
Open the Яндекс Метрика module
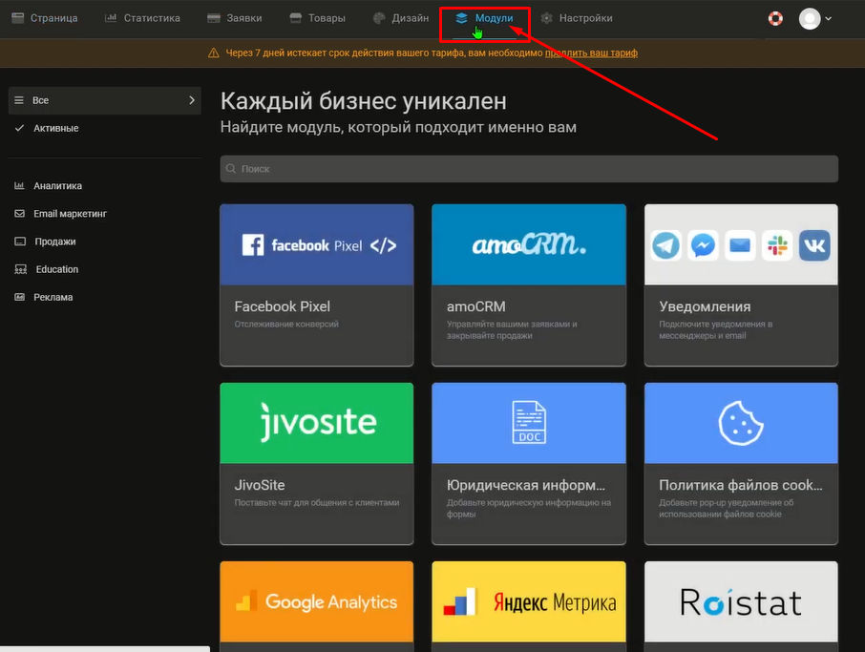click(x=528, y=602)
